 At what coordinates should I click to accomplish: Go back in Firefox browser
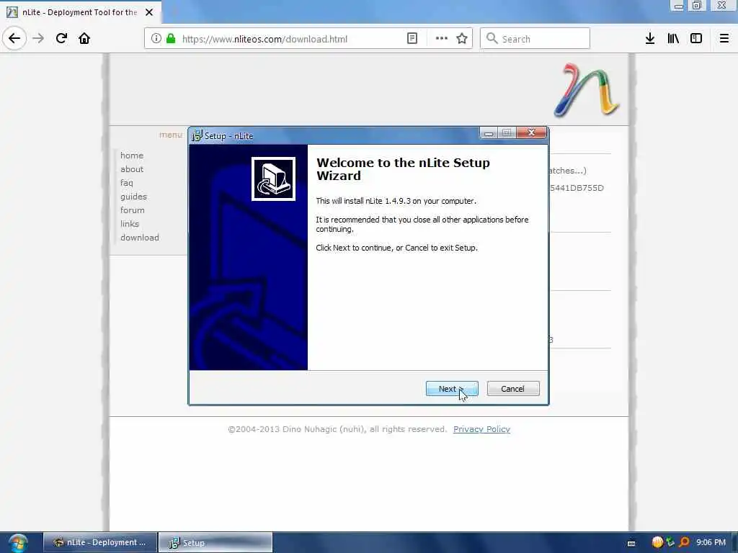pyautogui.click(x=14, y=38)
